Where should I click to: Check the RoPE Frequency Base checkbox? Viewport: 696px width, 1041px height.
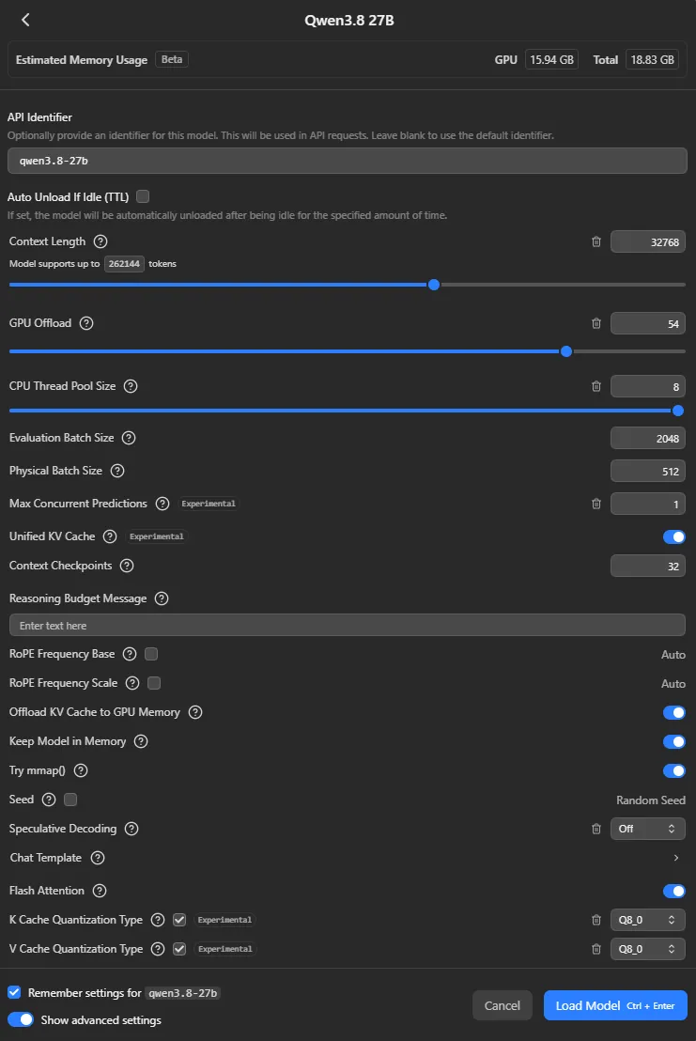151,654
